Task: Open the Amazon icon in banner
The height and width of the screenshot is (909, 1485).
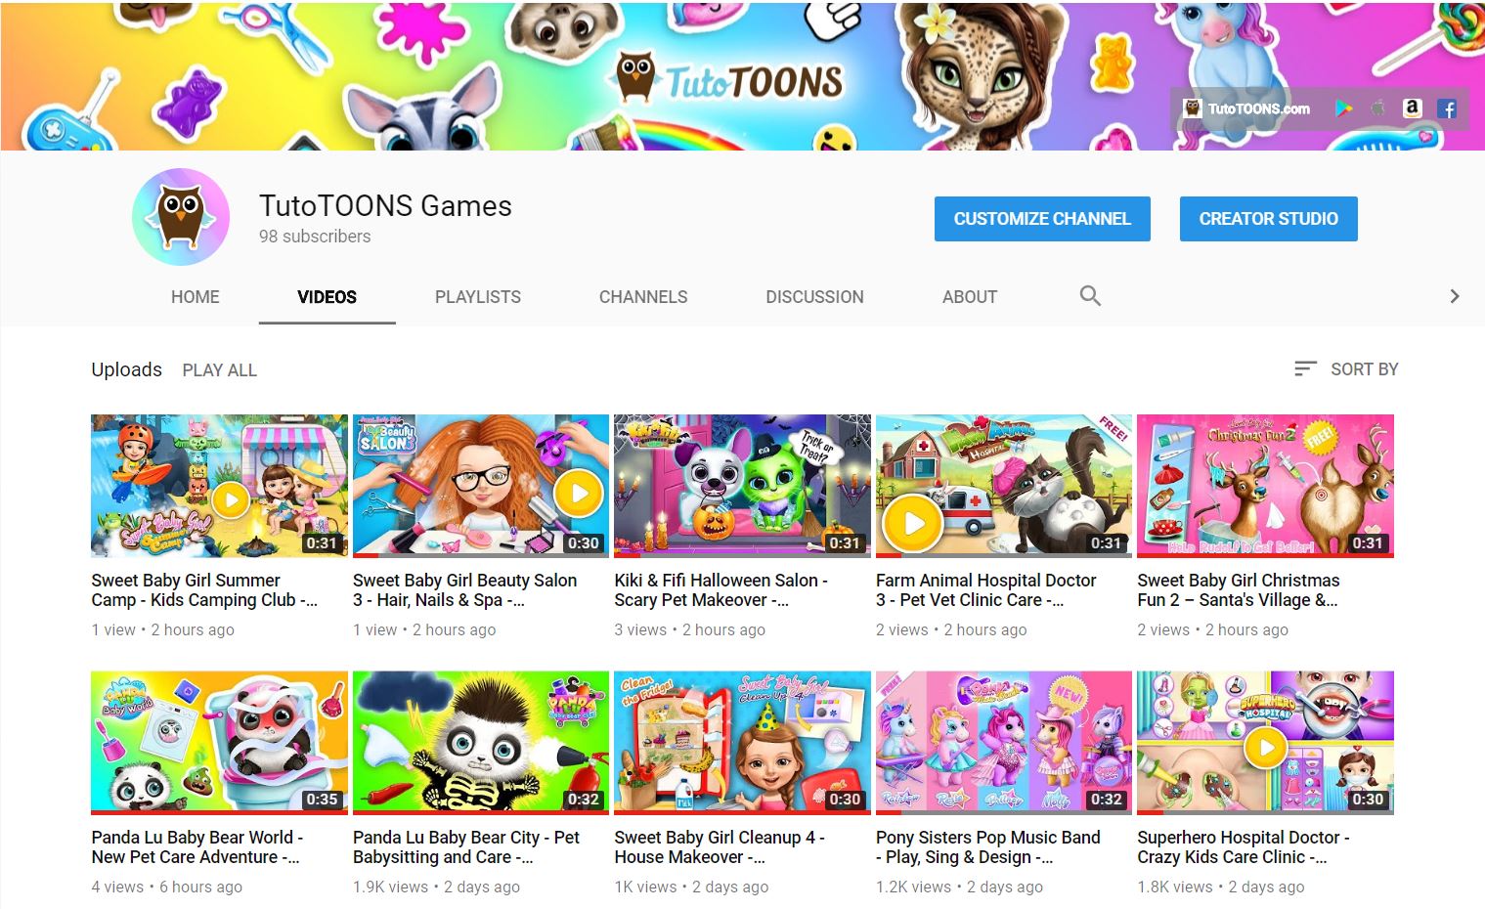Action: click(1412, 108)
